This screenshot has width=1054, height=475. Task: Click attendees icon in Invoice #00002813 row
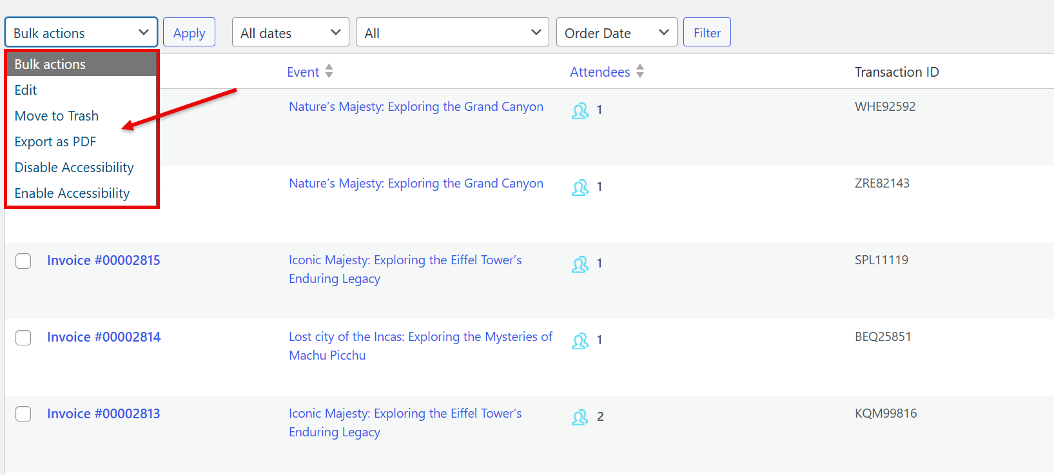point(580,418)
